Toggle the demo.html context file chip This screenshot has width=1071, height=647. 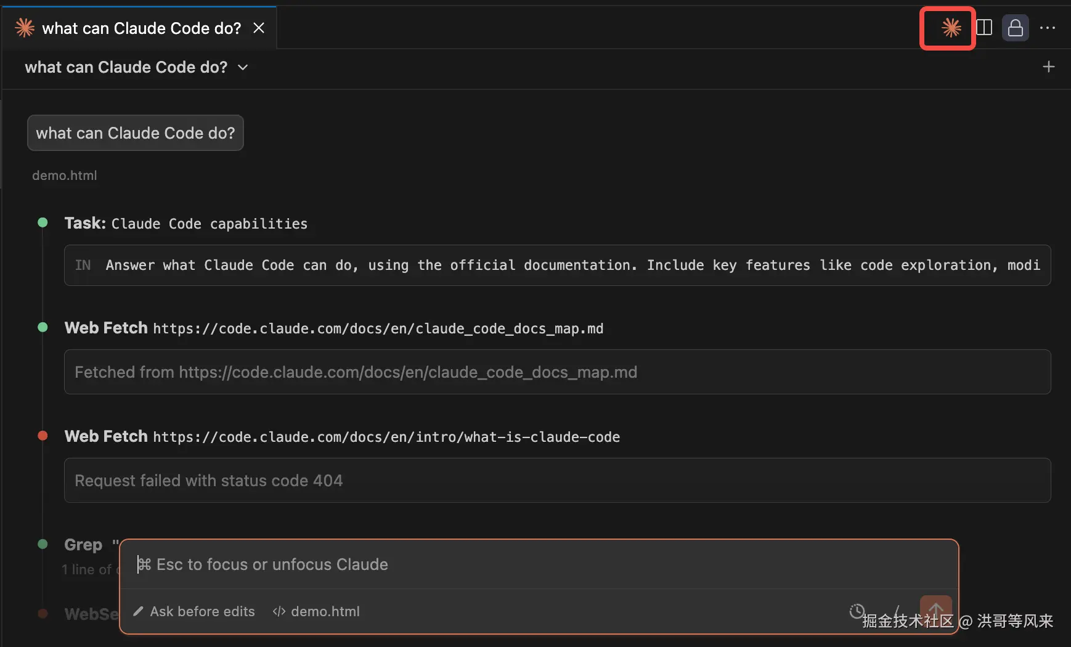point(316,611)
